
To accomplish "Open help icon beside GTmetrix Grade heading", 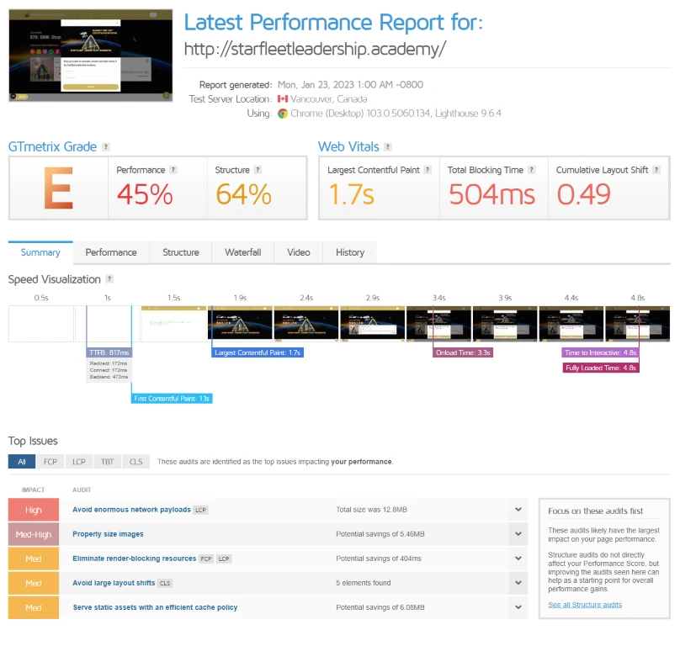I will [x=106, y=147].
